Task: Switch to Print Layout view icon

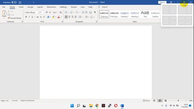Action: (160, 101)
